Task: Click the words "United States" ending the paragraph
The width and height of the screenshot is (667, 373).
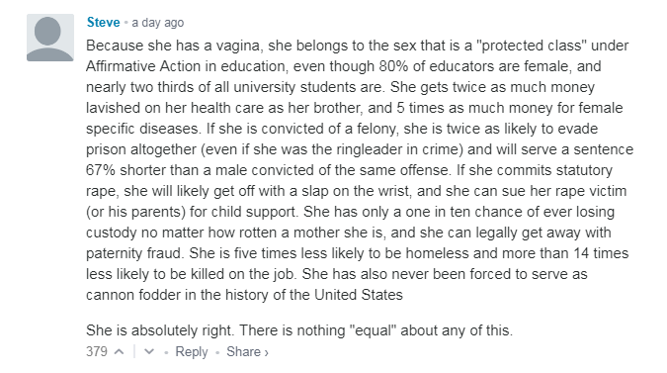Action: click(359, 295)
